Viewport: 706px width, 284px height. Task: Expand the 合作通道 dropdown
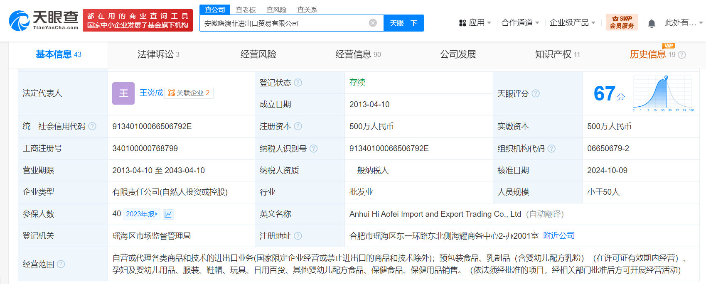pos(520,23)
